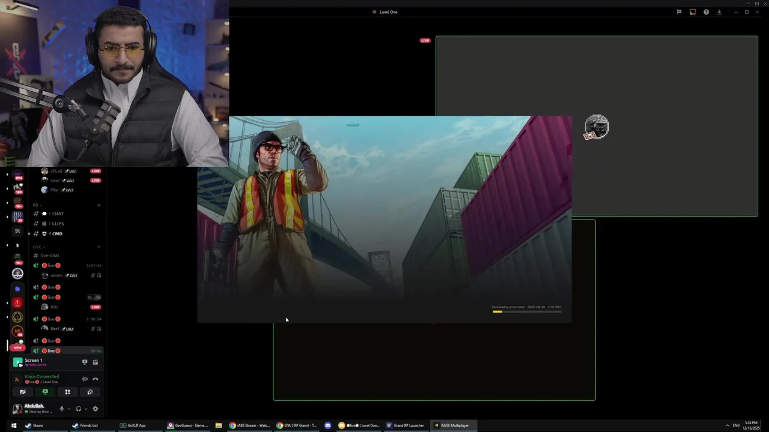Click the Screen 1 stream label
The width and height of the screenshot is (769, 432).
coord(33,360)
